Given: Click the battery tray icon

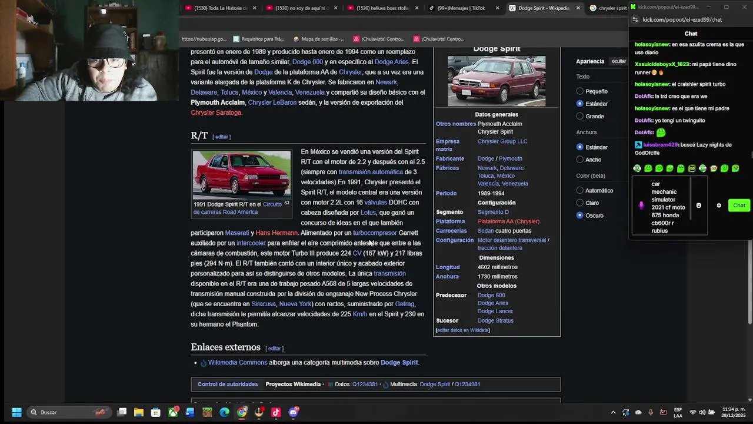Looking at the screenshot, I should 712,412.
